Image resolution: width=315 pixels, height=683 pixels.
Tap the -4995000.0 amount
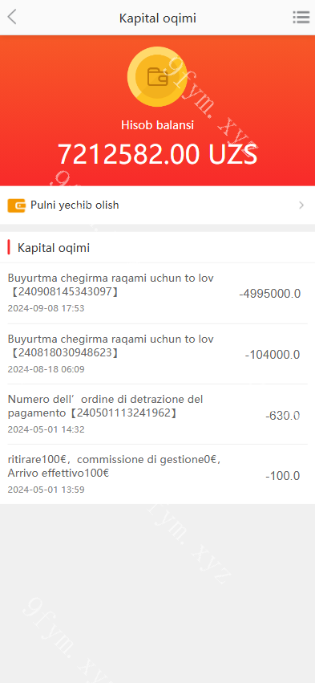pyautogui.click(x=270, y=294)
